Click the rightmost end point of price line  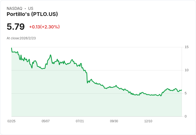[x=182, y=90]
